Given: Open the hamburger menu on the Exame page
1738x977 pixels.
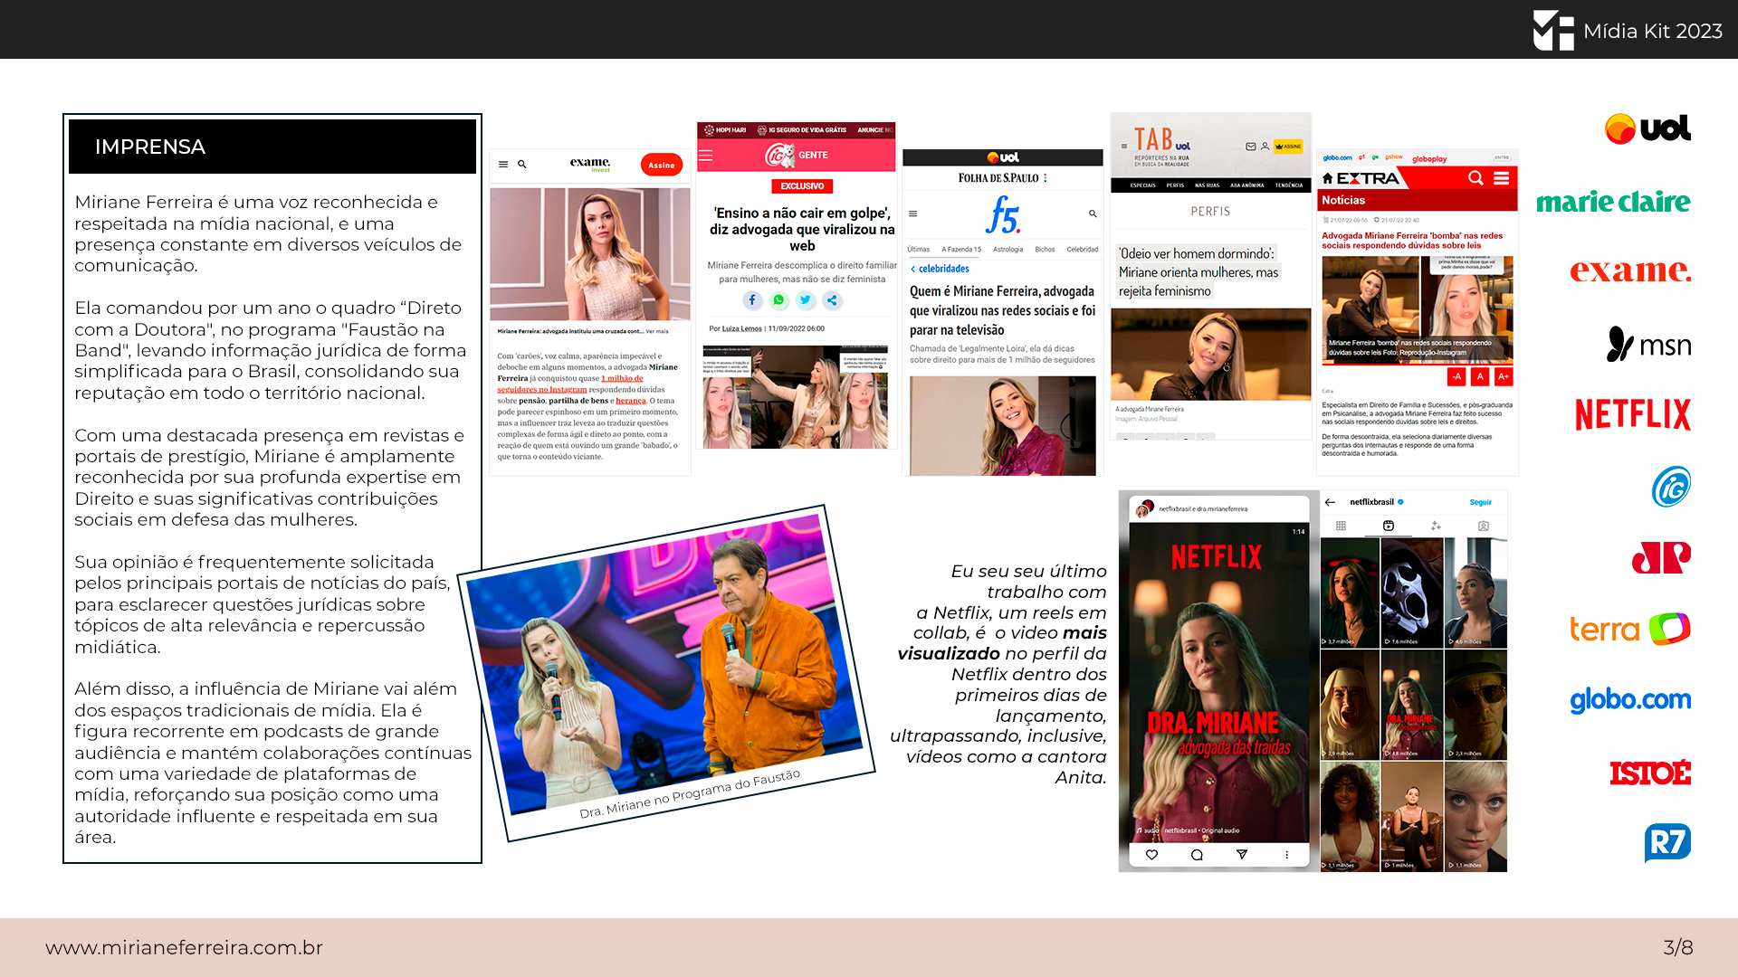Looking at the screenshot, I should [x=503, y=165].
